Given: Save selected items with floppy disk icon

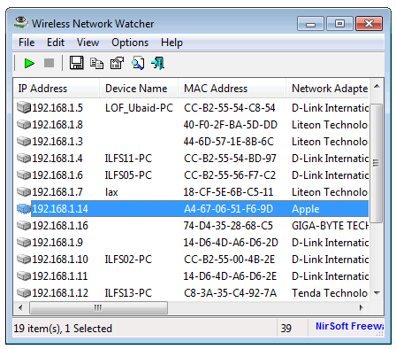Looking at the screenshot, I should [76, 63].
